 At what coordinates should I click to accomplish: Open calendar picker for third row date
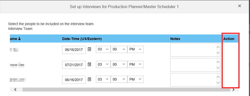(89, 79)
